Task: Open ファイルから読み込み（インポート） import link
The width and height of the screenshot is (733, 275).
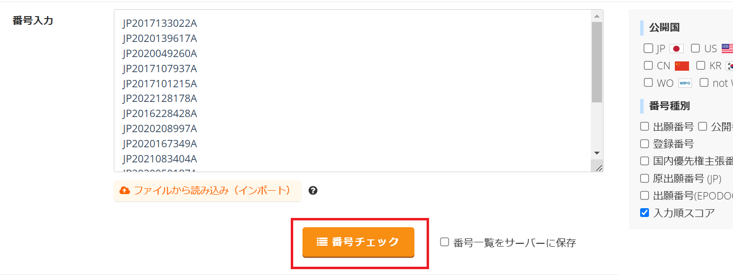Action: [x=207, y=191]
